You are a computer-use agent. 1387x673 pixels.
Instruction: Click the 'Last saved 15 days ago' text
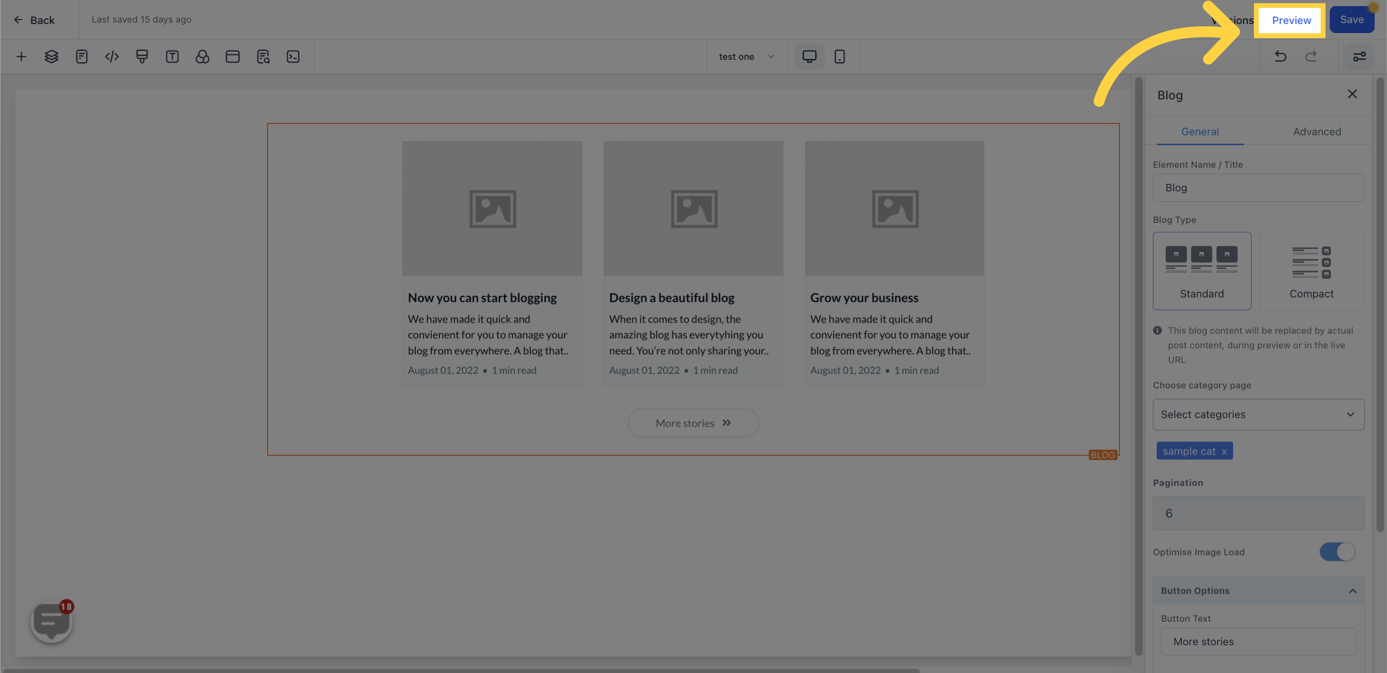point(141,19)
